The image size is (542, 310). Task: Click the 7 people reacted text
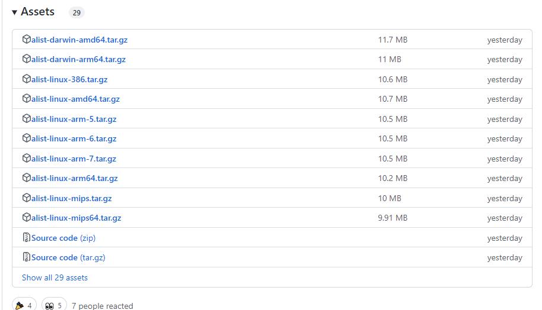pyautogui.click(x=102, y=305)
